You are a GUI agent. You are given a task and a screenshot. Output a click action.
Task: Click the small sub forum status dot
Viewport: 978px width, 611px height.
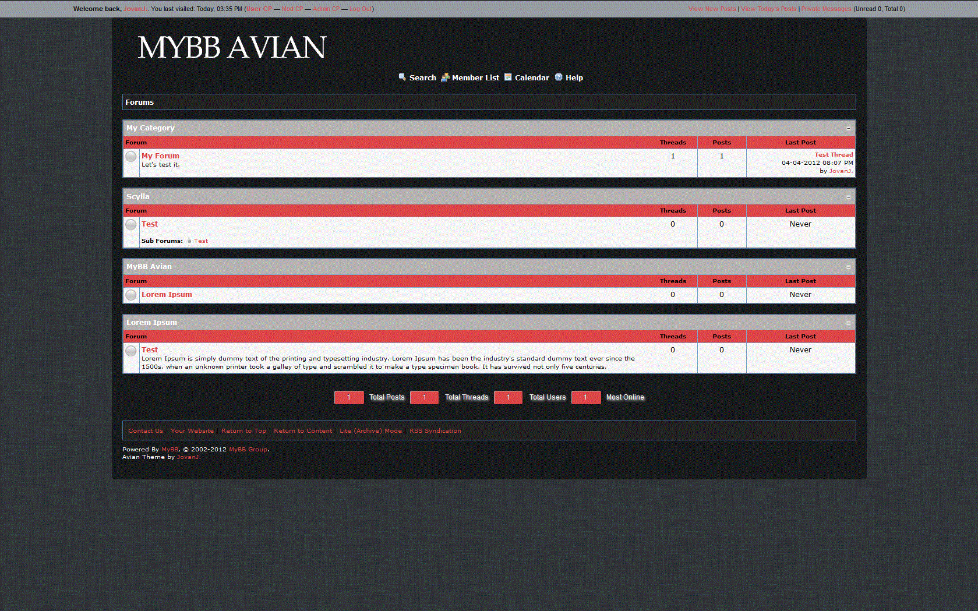click(x=189, y=241)
